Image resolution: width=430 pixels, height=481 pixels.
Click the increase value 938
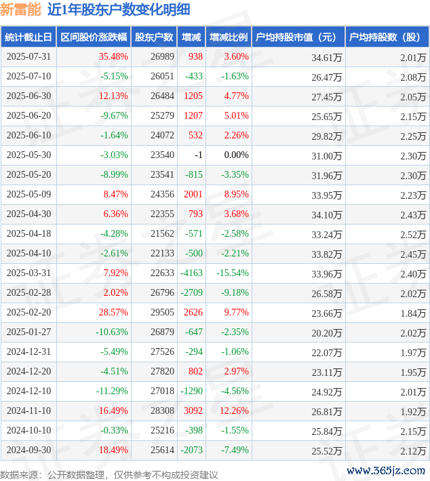pyautogui.click(x=195, y=57)
